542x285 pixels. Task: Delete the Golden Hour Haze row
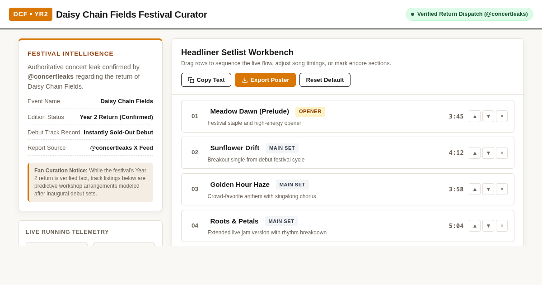pos(502,189)
